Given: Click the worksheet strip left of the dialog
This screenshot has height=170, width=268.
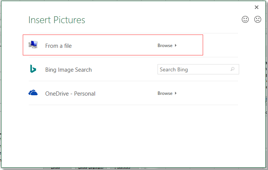Looking at the screenshot, I should (x=0, y=95).
